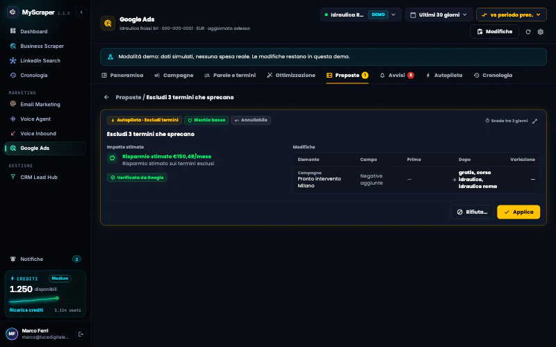Click the Pronto Intervento Milano campaign cell
This screenshot has height=347, width=556.
(x=319, y=179)
